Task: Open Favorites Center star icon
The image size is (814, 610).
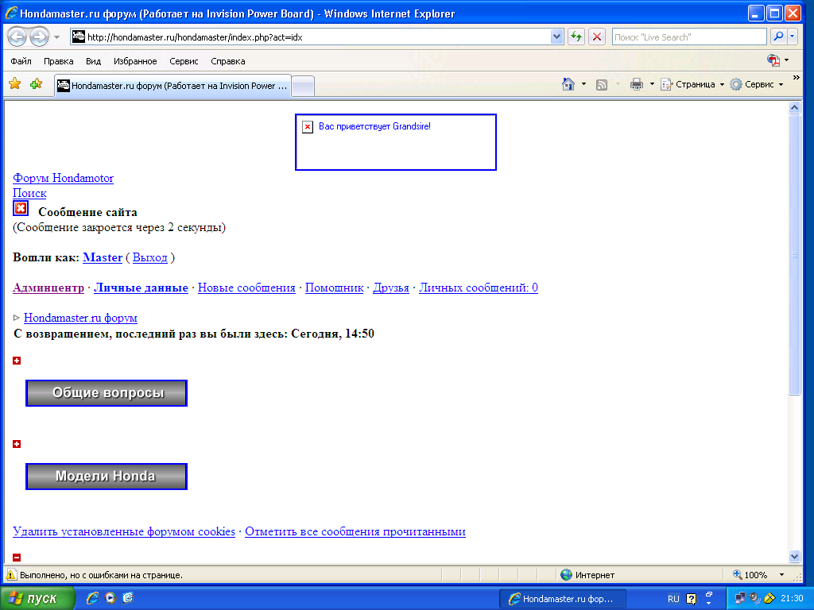Action: click(x=14, y=84)
